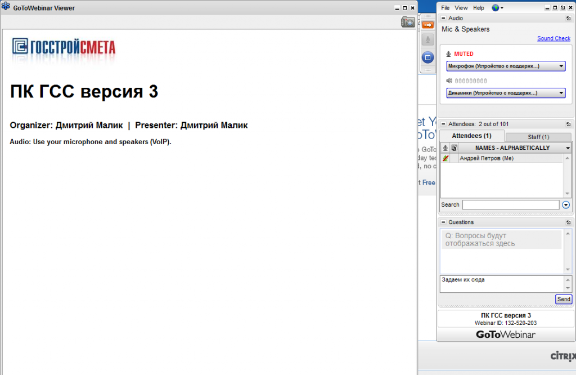The height and width of the screenshot is (375, 576).
Task: Click the GoToWebinar Viewer title bar icon
Action: (6, 7)
